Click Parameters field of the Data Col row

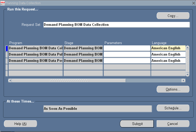pos(127,48)
